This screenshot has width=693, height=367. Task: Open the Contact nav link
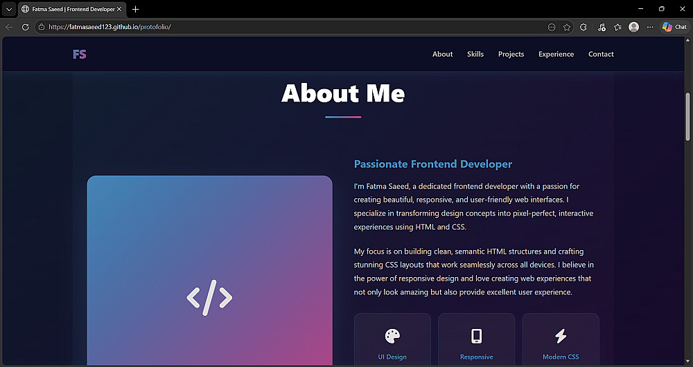tap(601, 54)
